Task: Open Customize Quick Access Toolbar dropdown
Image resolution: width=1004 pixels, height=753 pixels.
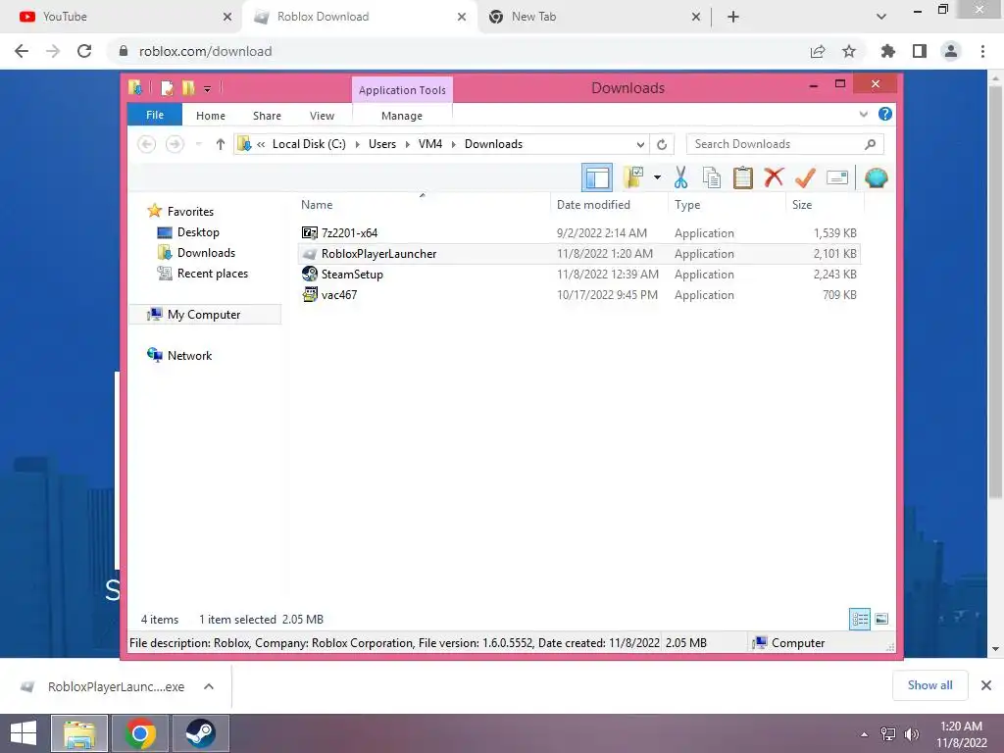Action: click(208, 89)
